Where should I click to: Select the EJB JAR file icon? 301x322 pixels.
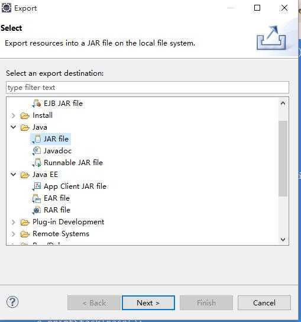37,104
